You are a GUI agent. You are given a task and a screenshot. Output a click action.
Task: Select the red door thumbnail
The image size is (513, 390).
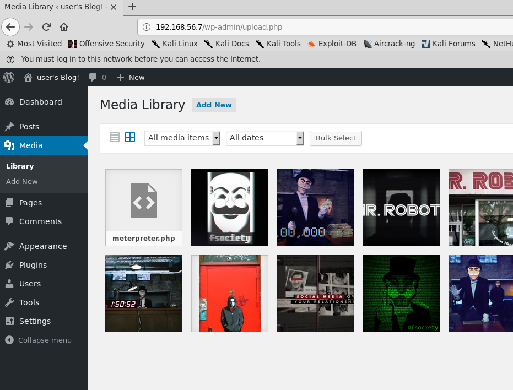pyautogui.click(x=230, y=294)
